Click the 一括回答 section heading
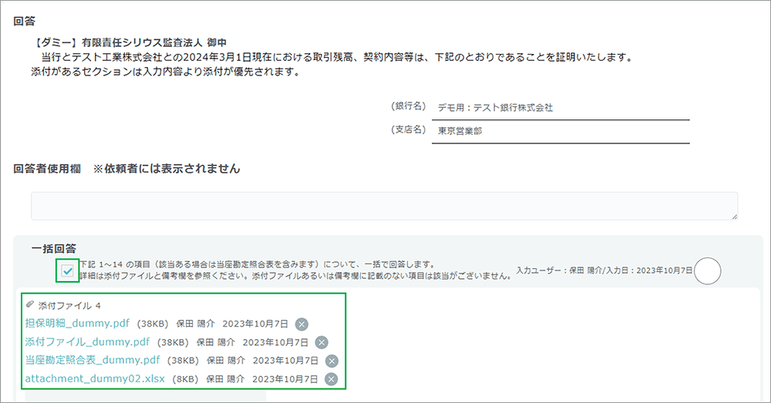The height and width of the screenshot is (403, 771). (x=54, y=248)
